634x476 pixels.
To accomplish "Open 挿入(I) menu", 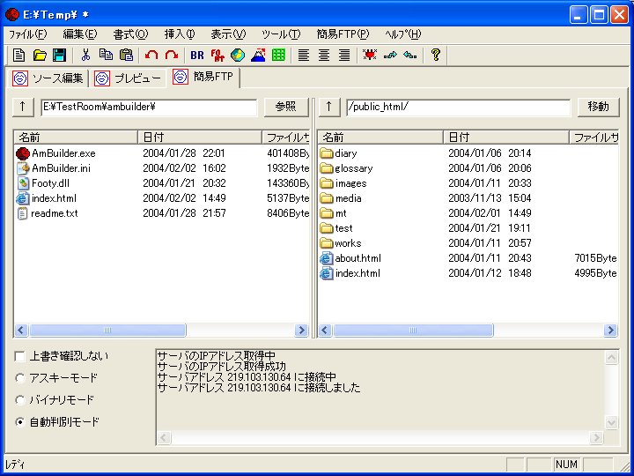I will (180, 34).
